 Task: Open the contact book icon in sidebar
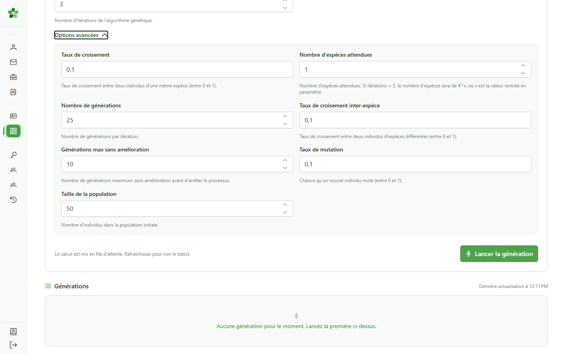pyautogui.click(x=13, y=92)
